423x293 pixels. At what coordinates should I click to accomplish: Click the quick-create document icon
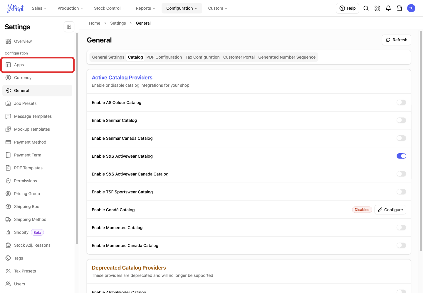[399, 8]
